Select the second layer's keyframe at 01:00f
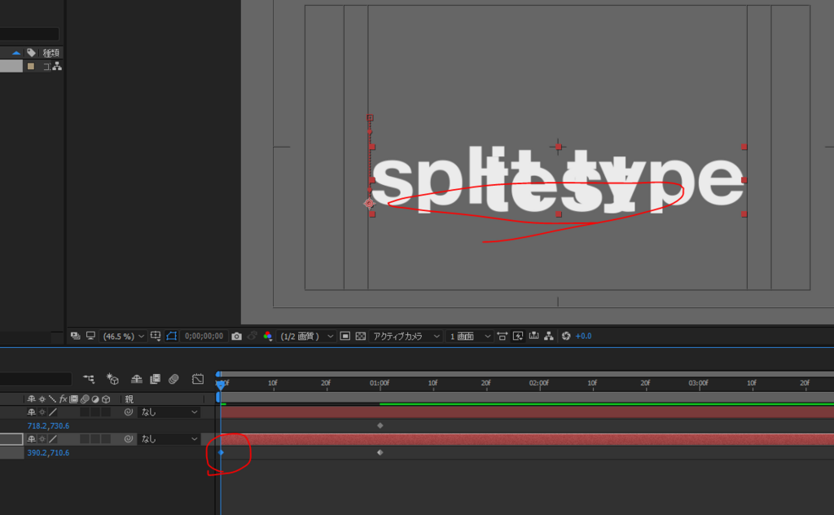834x515 pixels. click(380, 452)
